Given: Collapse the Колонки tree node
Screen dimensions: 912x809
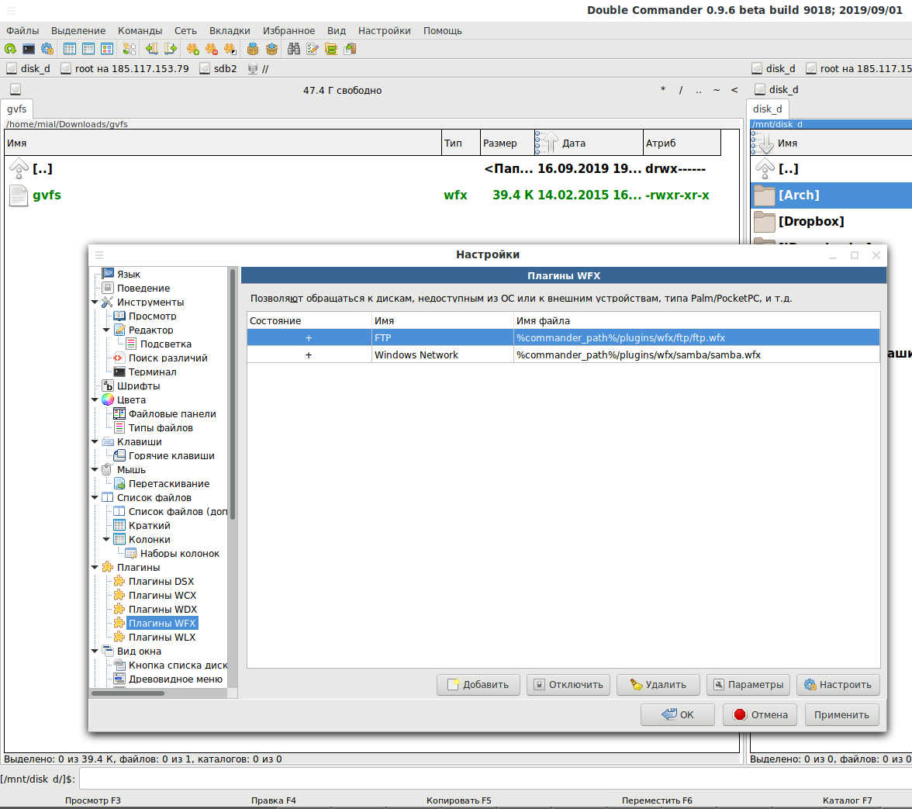Looking at the screenshot, I should tap(107, 539).
